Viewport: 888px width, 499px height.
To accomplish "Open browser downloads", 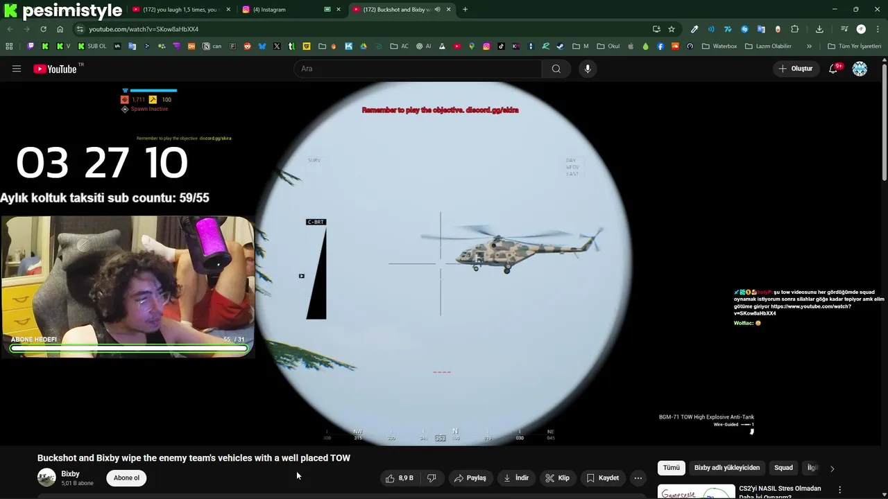I will coord(819,29).
